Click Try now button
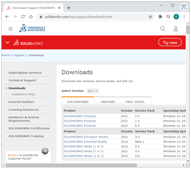This screenshot has height=169, width=191. (170, 42)
